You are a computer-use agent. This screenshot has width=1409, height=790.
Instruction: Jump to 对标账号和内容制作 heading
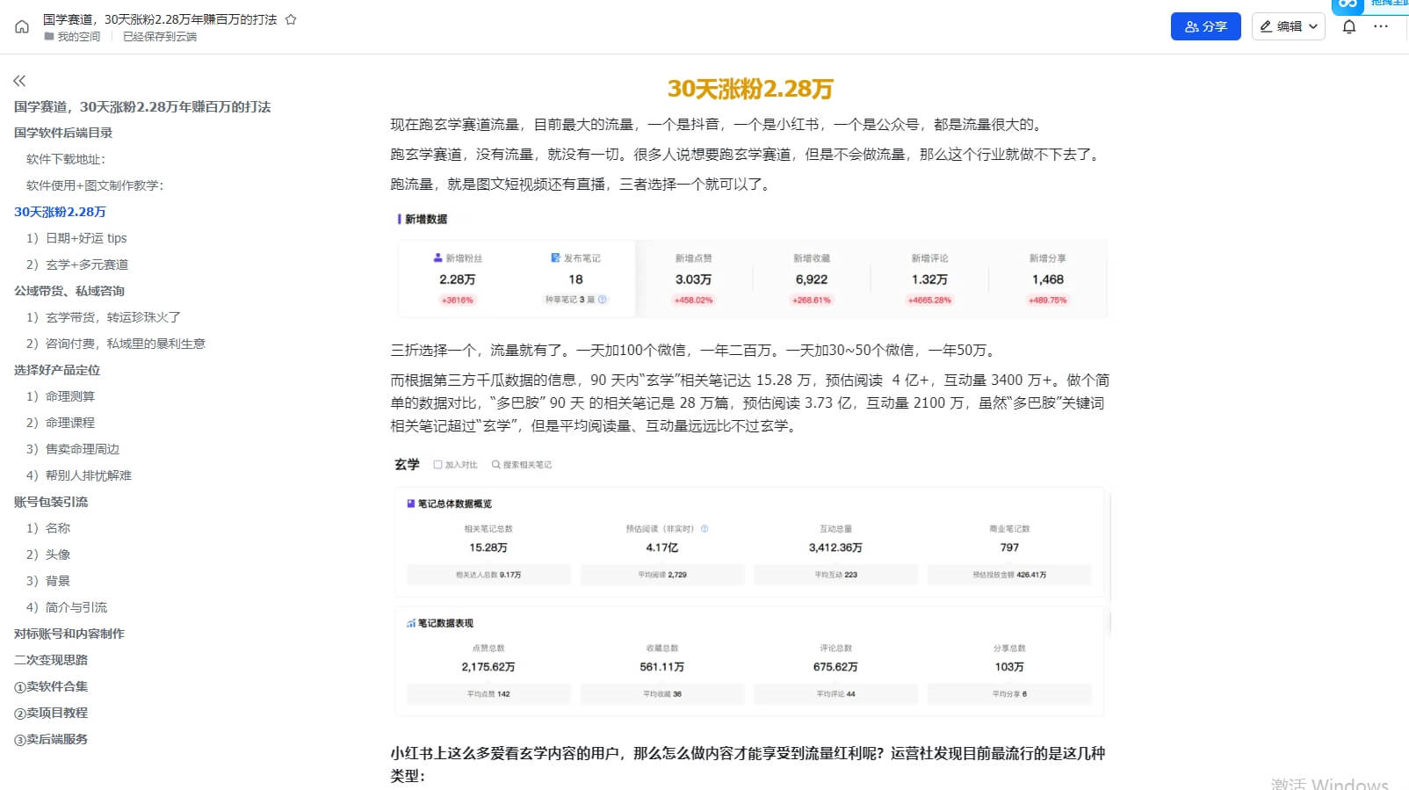69,634
